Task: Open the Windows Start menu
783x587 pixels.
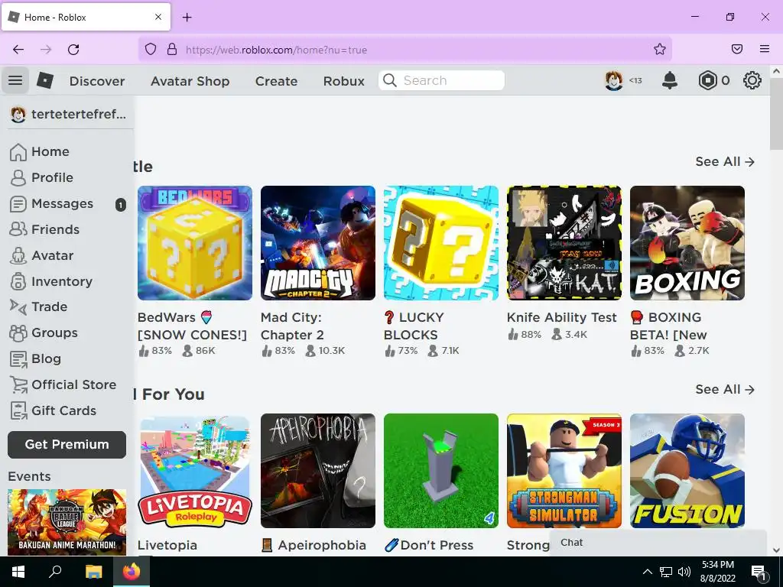Action: (x=18, y=572)
